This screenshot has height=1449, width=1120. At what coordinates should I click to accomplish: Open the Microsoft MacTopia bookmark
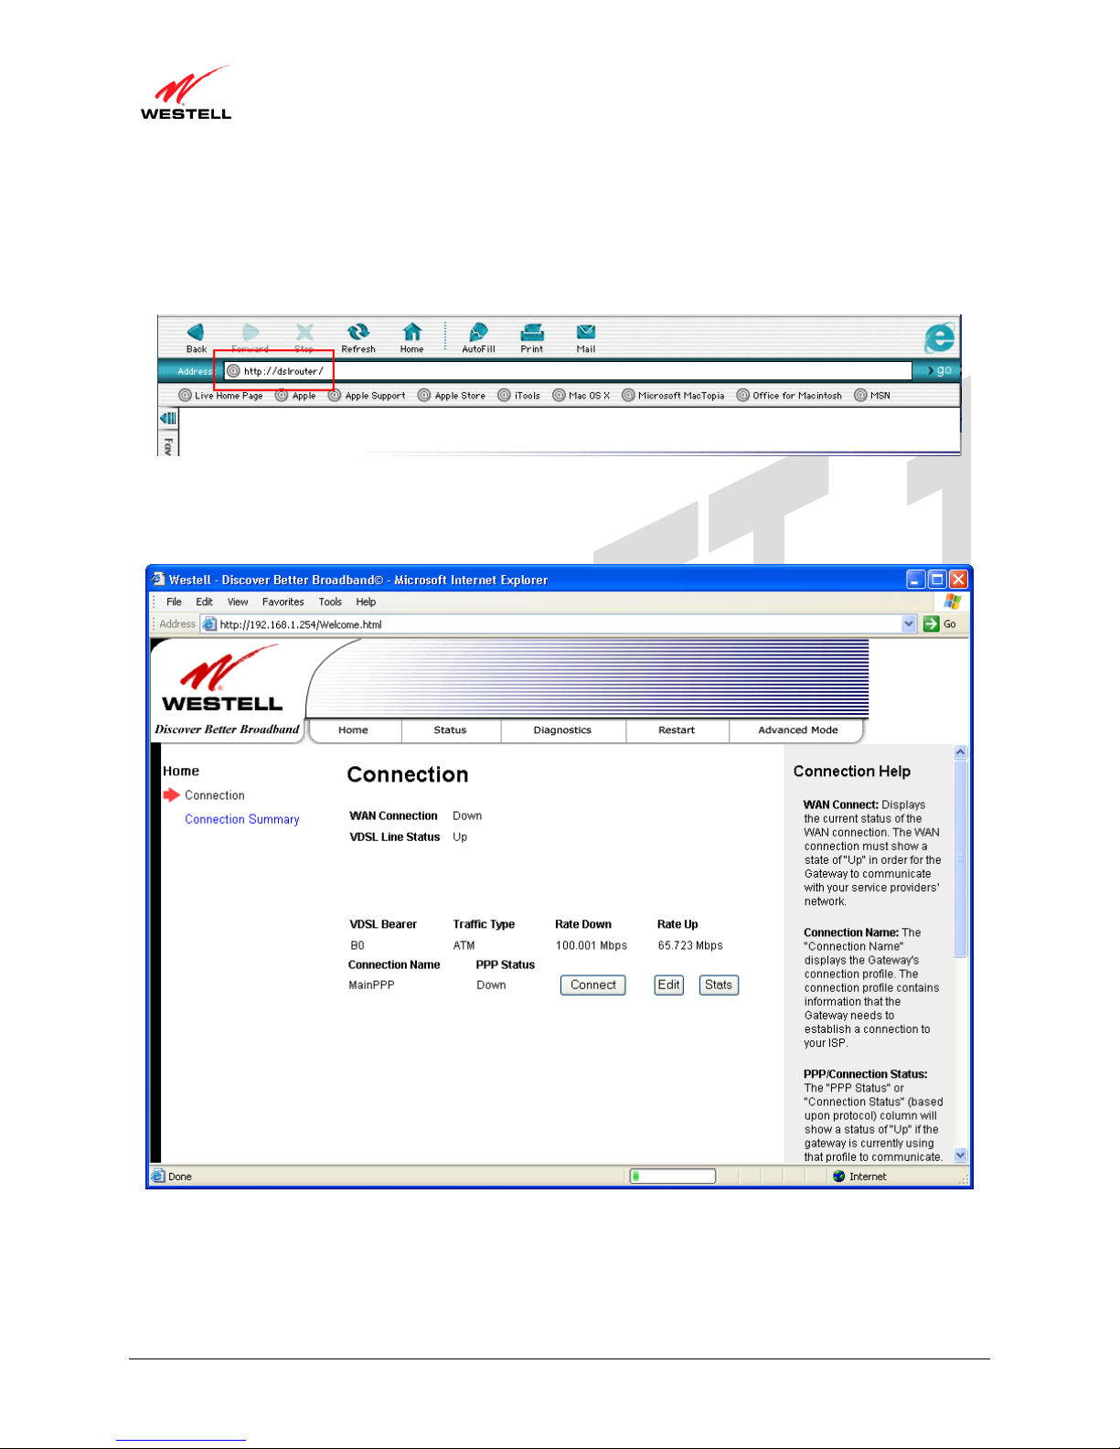pos(673,396)
